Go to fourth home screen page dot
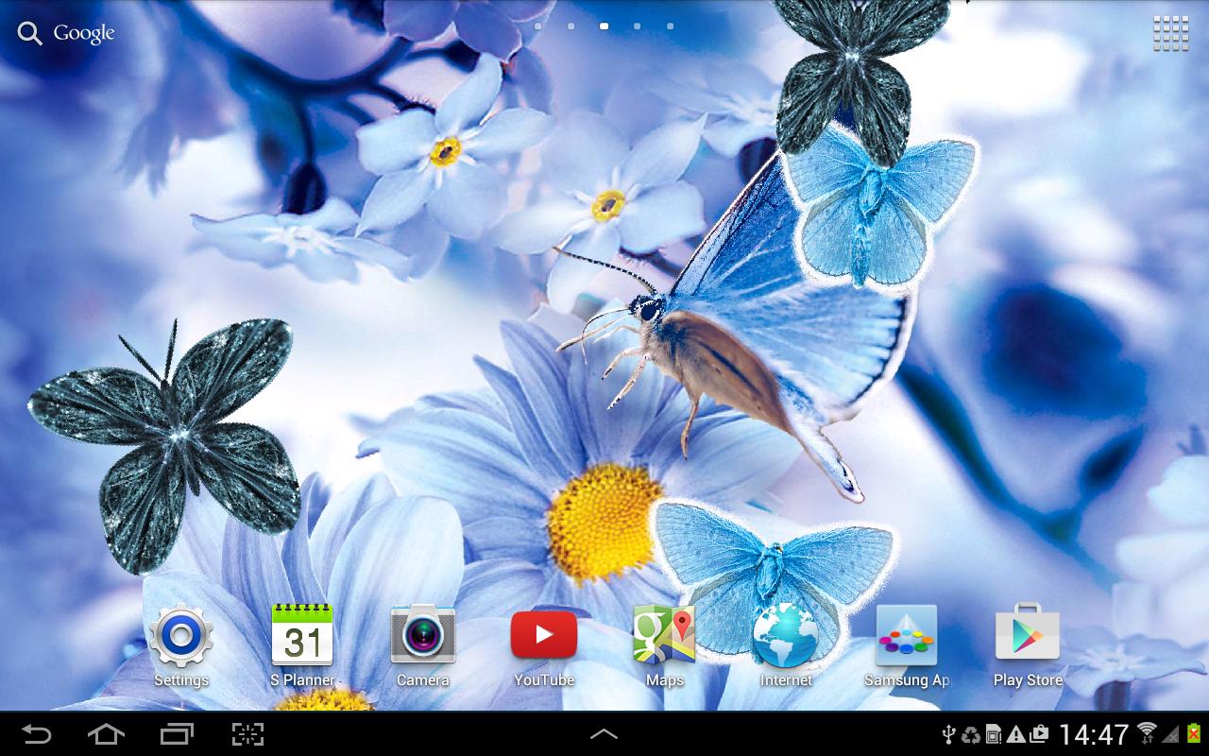This screenshot has height=756, width=1209. coord(638,26)
